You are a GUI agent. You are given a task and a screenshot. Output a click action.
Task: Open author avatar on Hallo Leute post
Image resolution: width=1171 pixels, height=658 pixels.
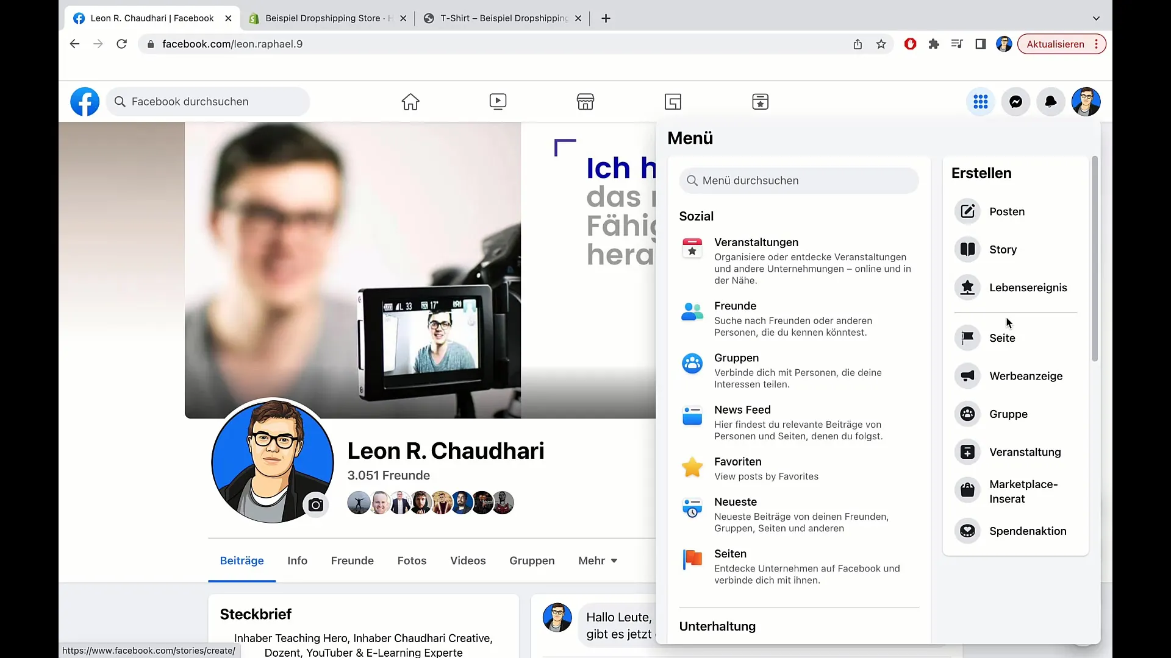[557, 618]
